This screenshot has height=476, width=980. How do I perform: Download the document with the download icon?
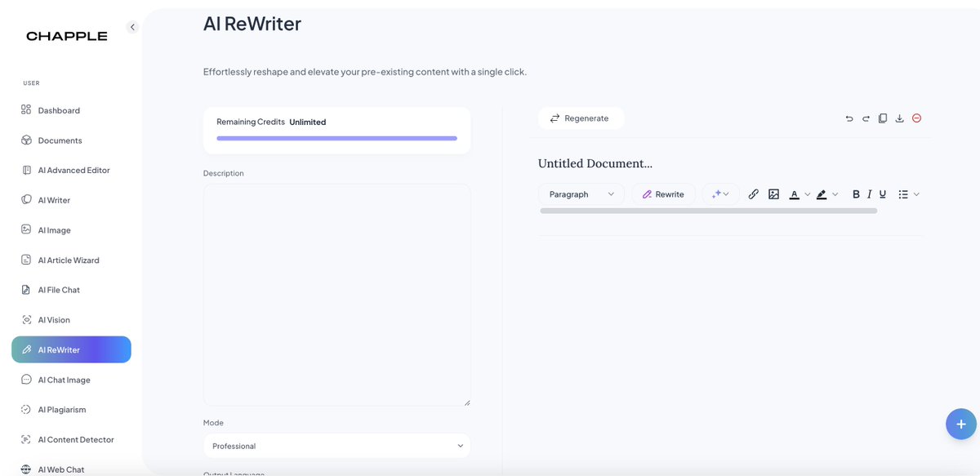point(899,118)
